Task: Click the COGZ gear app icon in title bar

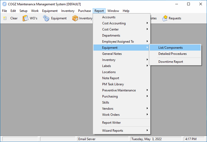Action: pyautogui.click(x=4, y=4)
